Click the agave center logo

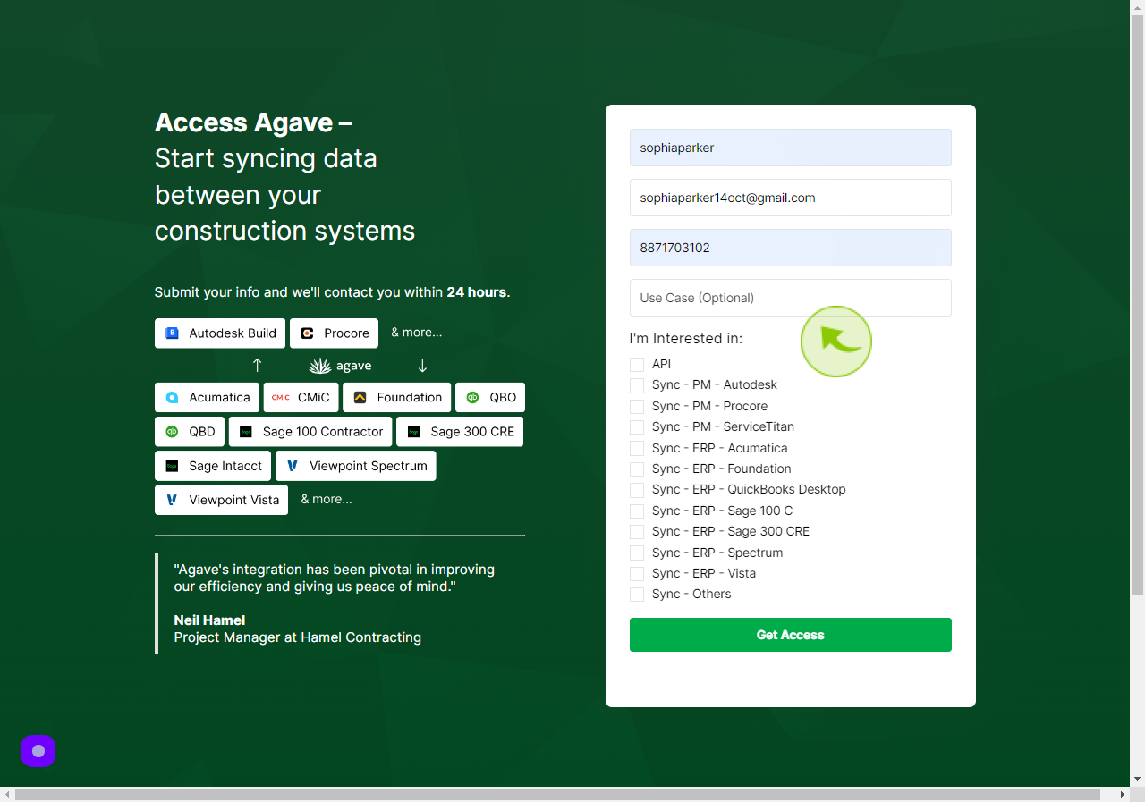[340, 366]
